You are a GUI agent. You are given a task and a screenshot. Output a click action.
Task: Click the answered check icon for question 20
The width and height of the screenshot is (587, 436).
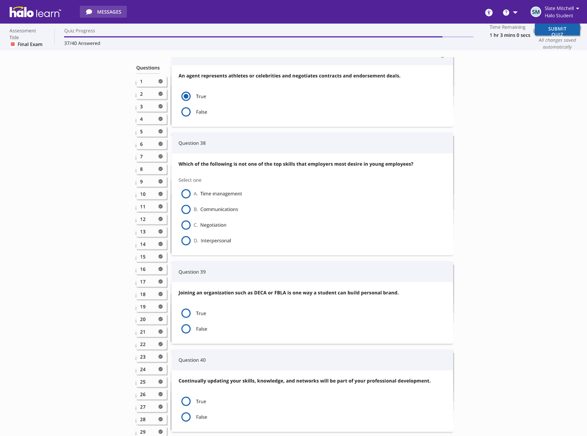pyautogui.click(x=160, y=319)
